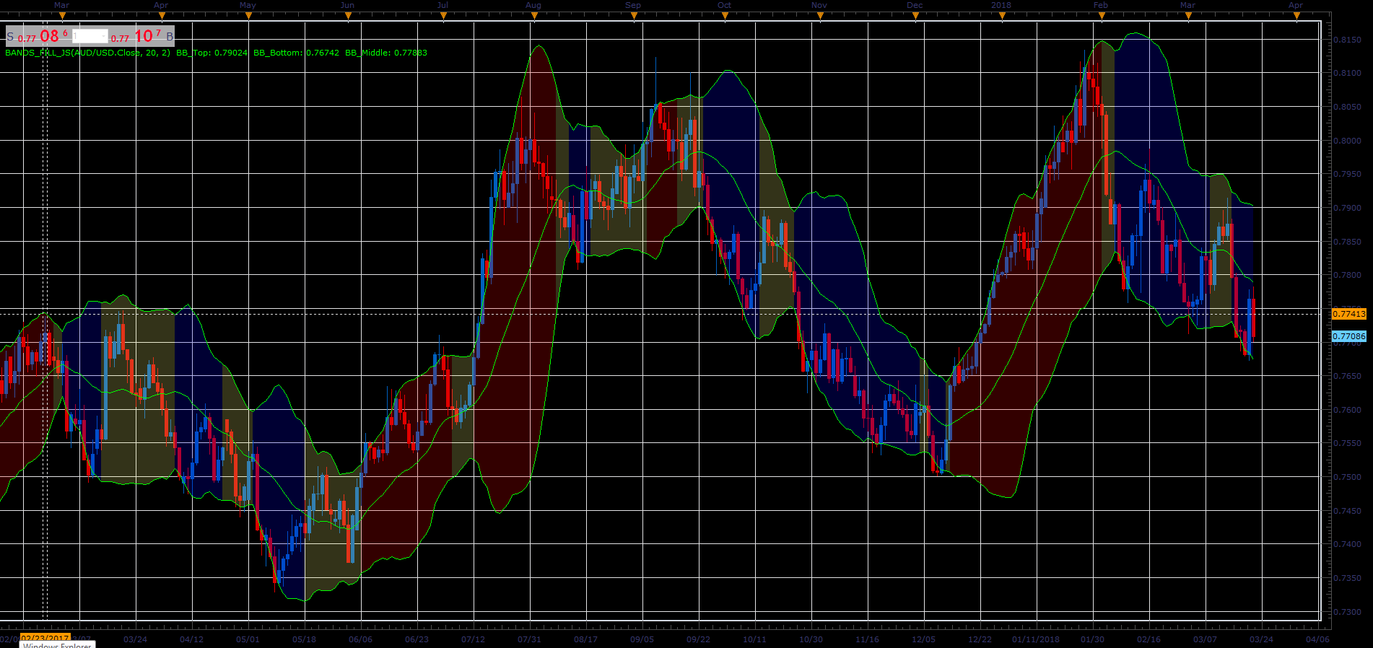This screenshot has width=1373, height=648.
Task: Click the orange Sep marker on top axis
Action: (x=634, y=16)
